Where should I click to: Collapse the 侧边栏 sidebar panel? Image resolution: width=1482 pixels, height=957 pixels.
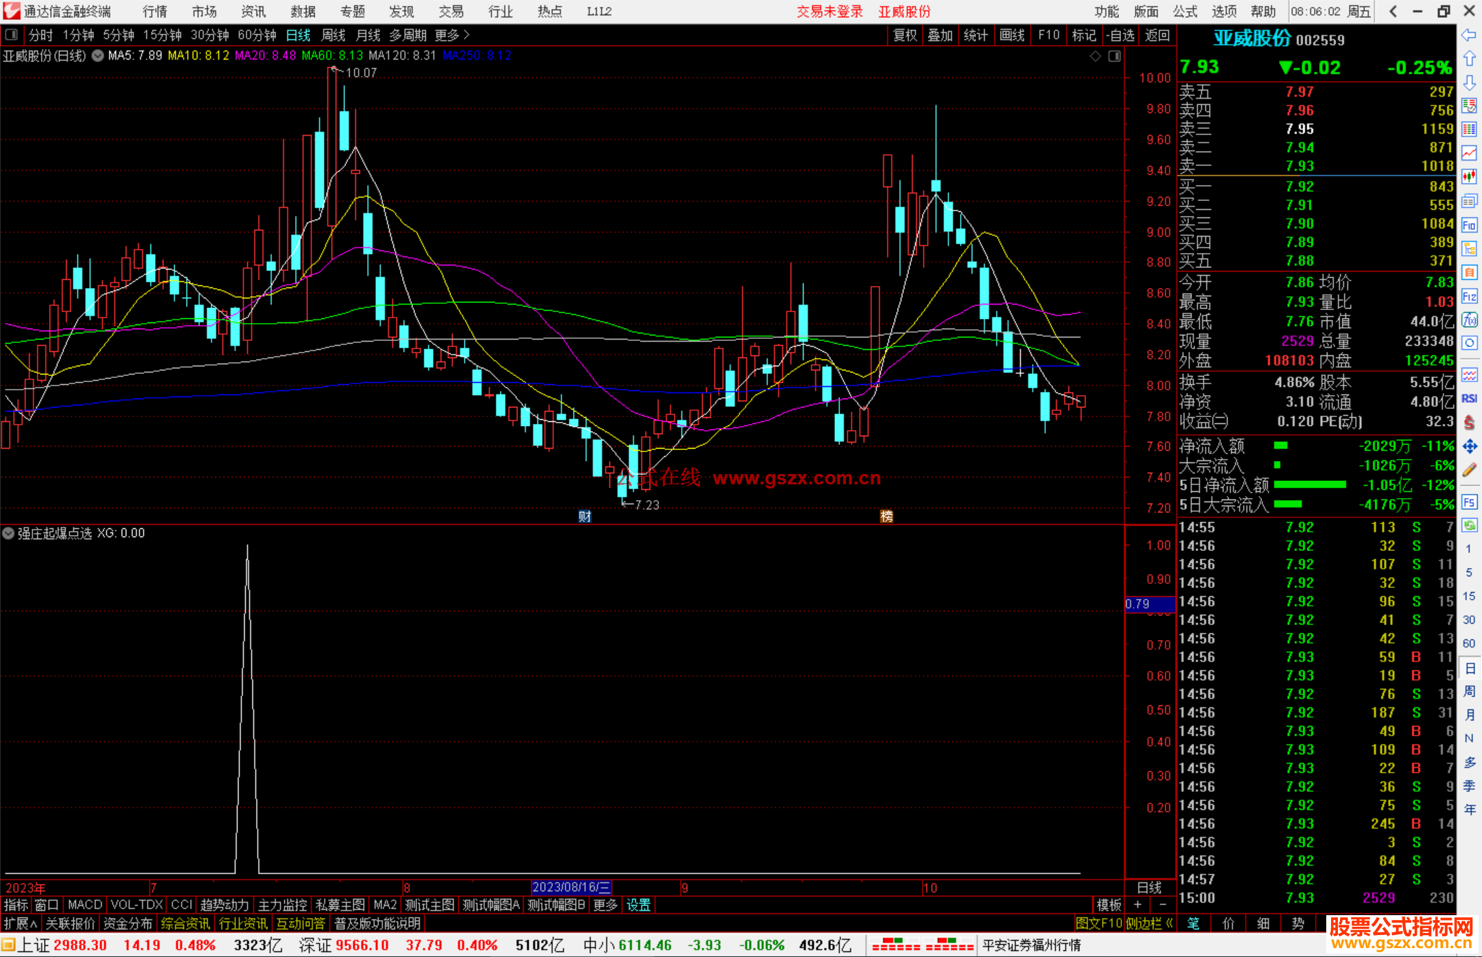[x=1150, y=923]
